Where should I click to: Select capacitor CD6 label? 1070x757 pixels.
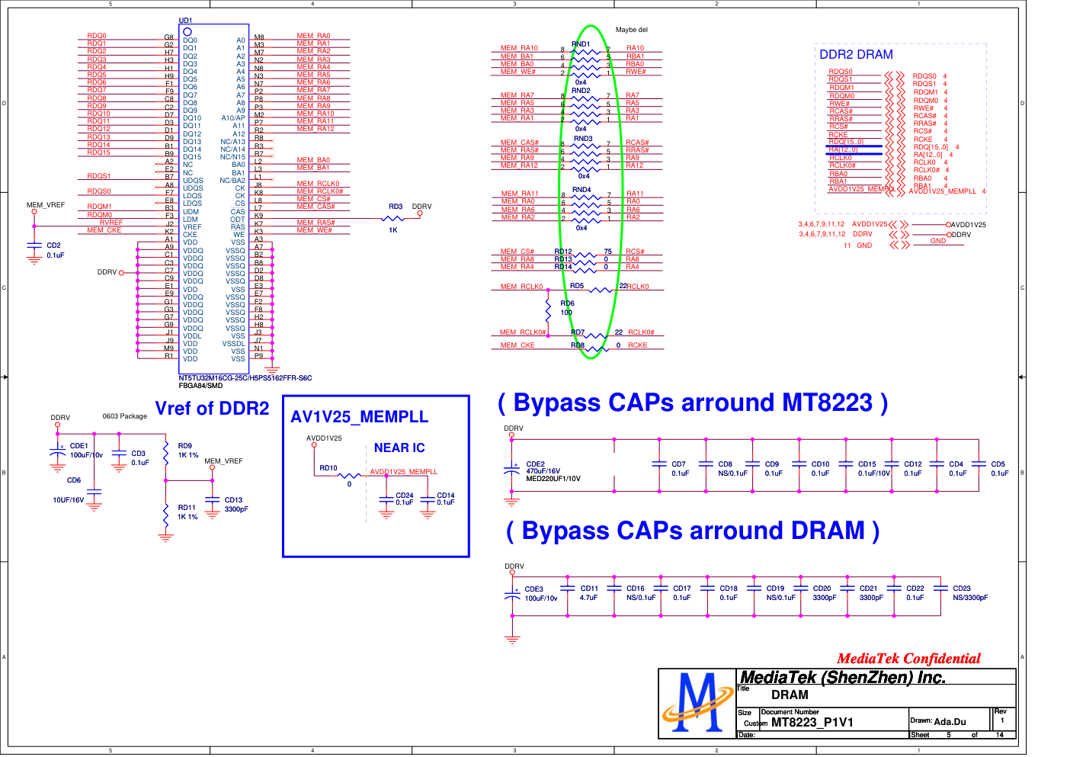74,480
